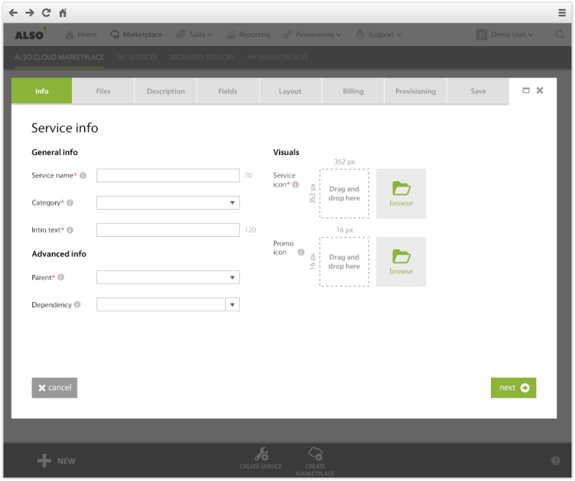Click the browser reload icon
Screen dimensions: 575x481
click(x=46, y=12)
